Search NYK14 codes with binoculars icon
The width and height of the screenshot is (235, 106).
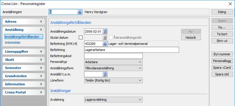[105, 44]
